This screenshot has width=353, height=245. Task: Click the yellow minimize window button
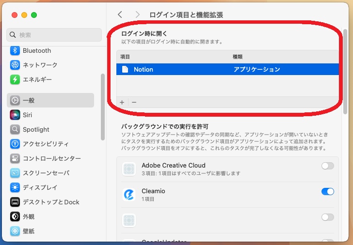[x=24, y=15]
